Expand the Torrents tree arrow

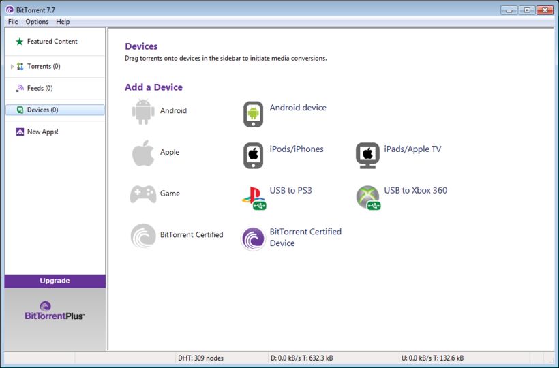12,67
